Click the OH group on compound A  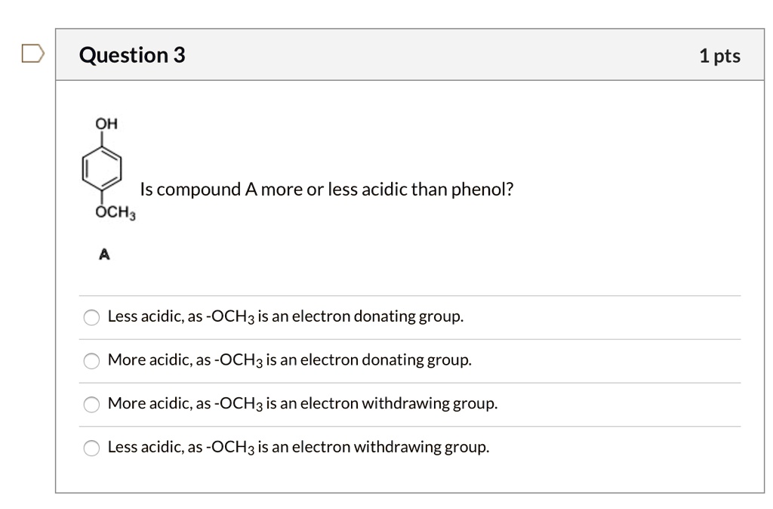point(106,124)
